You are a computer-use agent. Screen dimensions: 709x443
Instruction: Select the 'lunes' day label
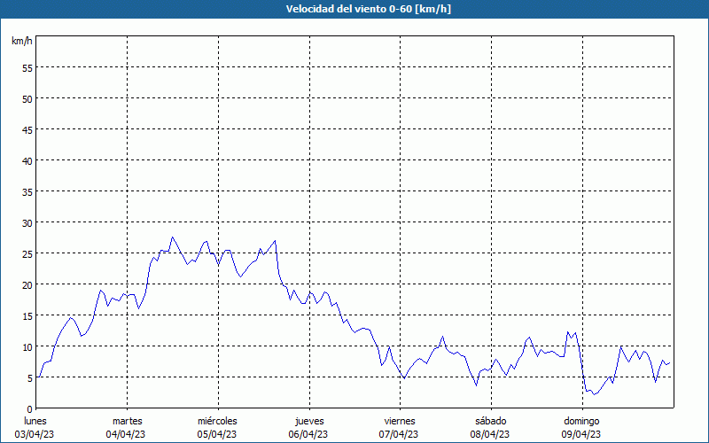[x=35, y=422]
